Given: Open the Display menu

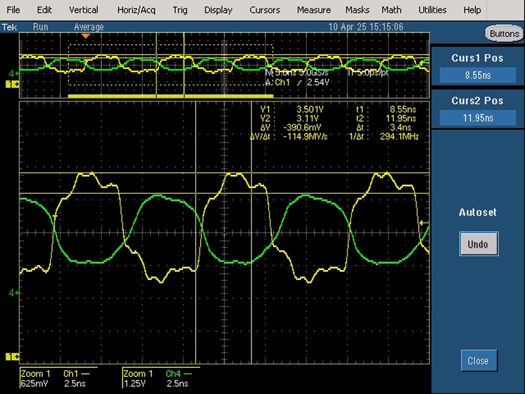Looking at the screenshot, I should pos(218,10).
